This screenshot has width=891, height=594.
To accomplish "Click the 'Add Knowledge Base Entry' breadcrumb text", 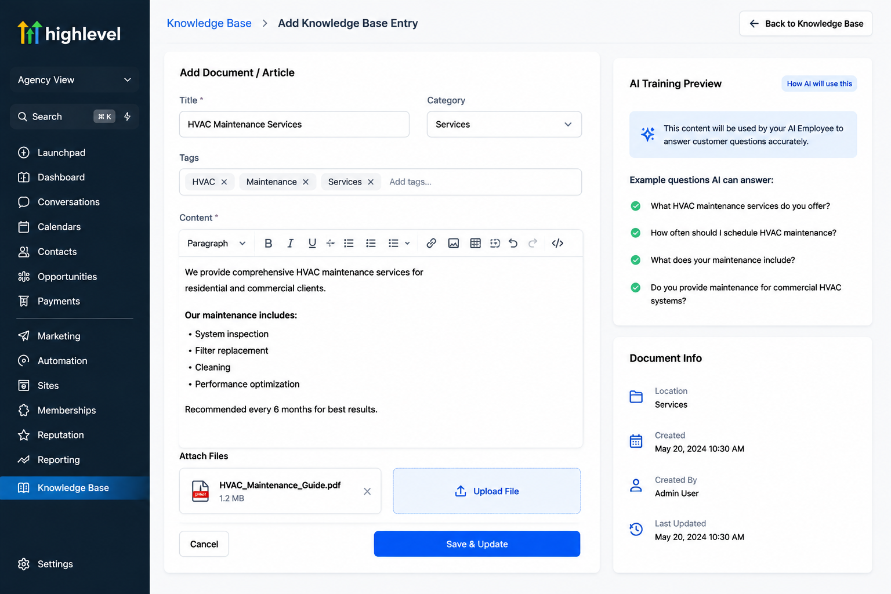I will (348, 23).
